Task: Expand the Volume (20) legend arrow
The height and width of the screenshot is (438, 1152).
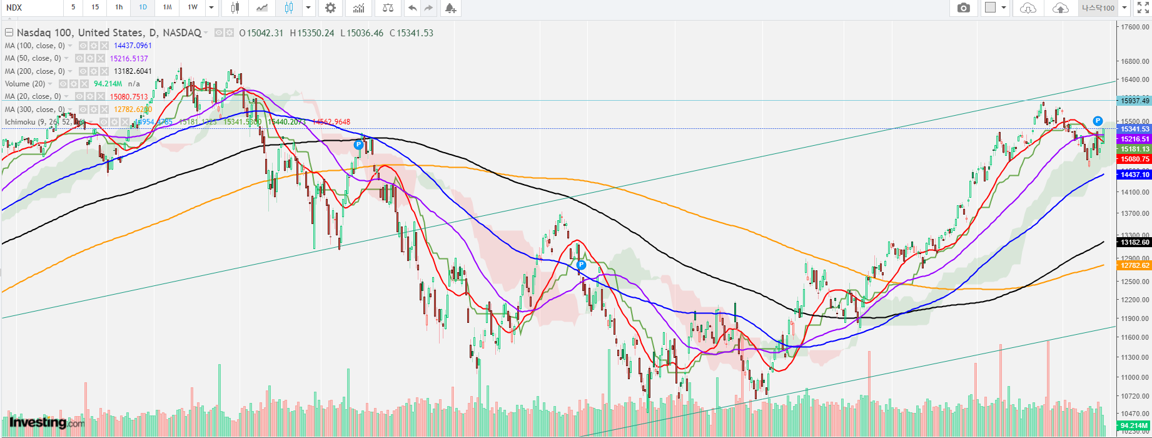Action: (50, 84)
